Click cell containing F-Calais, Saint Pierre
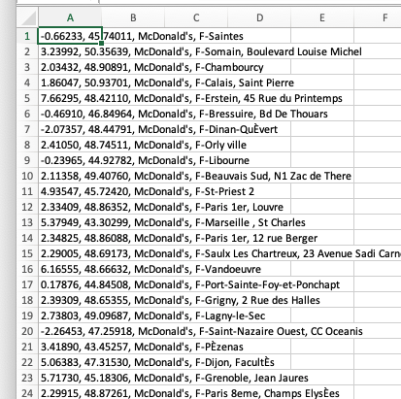This screenshot has height=399, width=401. pyautogui.click(x=70, y=83)
